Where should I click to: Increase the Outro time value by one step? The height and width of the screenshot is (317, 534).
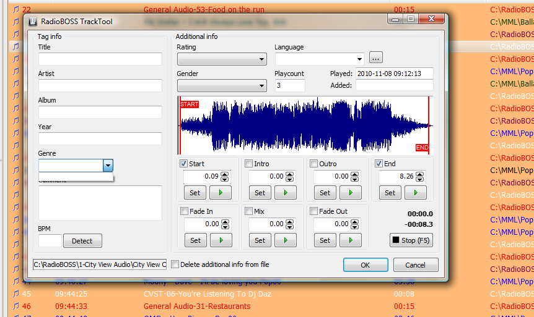point(354,174)
